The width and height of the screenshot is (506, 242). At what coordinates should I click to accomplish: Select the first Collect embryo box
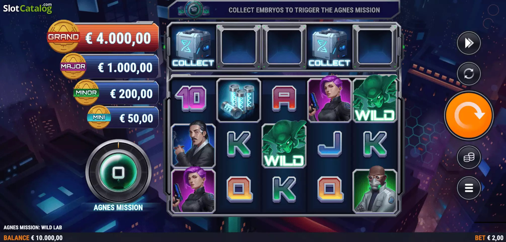193,47
